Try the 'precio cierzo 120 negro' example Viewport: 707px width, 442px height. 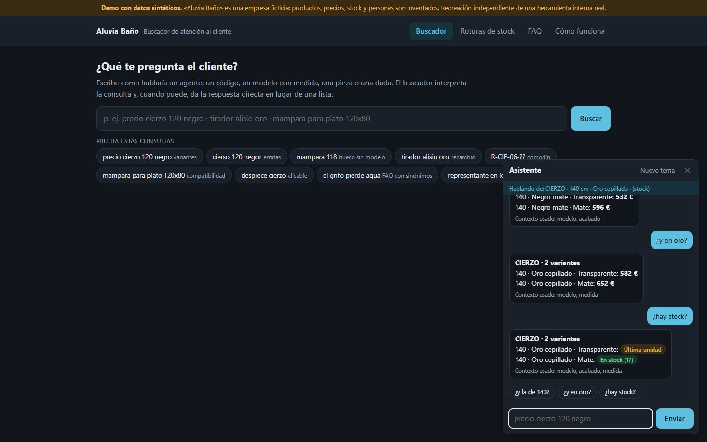(150, 157)
